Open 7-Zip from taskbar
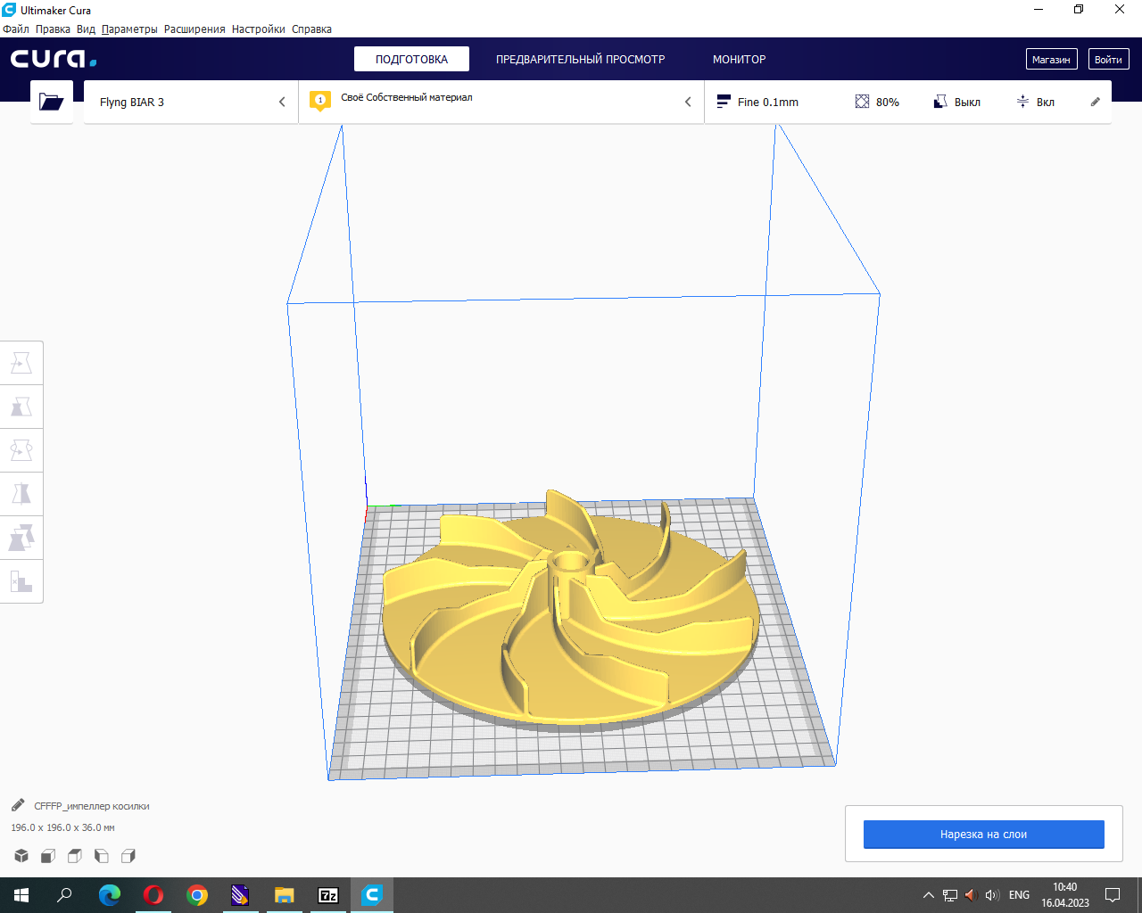Viewport: 1142px width, 913px height. point(327,895)
